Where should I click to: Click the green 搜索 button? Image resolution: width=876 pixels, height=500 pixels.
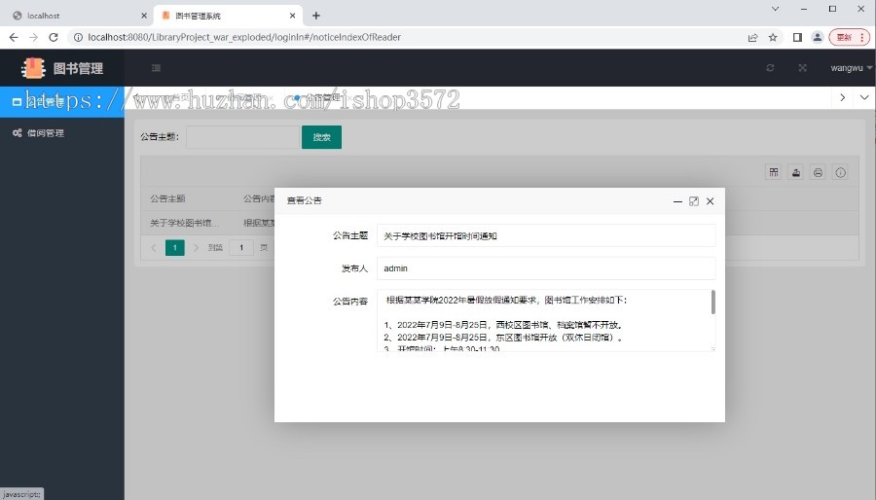point(321,137)
